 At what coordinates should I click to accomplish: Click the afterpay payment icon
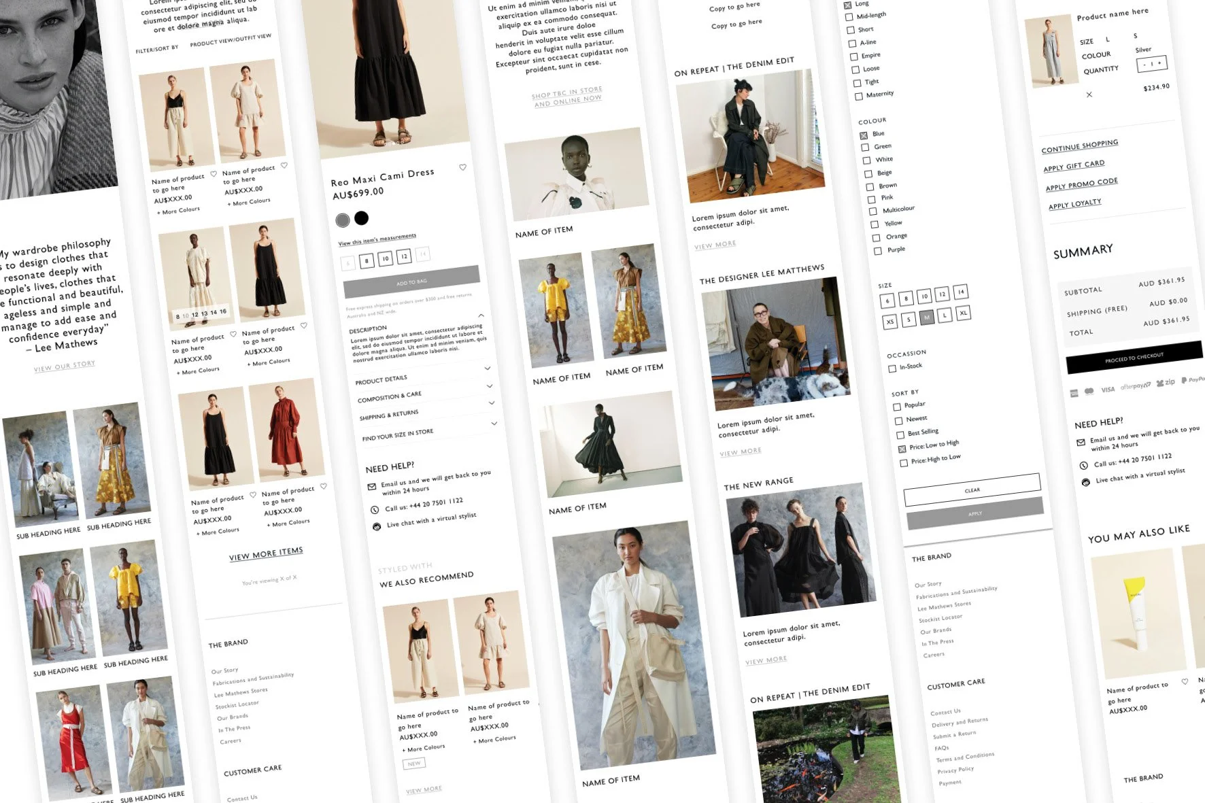(1136, 386)
